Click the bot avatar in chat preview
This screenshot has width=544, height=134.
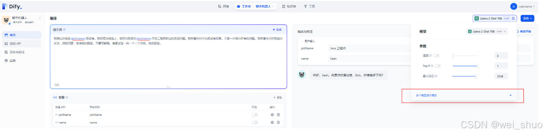pos(302,75)
